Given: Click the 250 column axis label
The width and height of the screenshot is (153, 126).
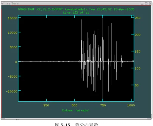Looking at the screenshot, I should [x=46, y=105].
